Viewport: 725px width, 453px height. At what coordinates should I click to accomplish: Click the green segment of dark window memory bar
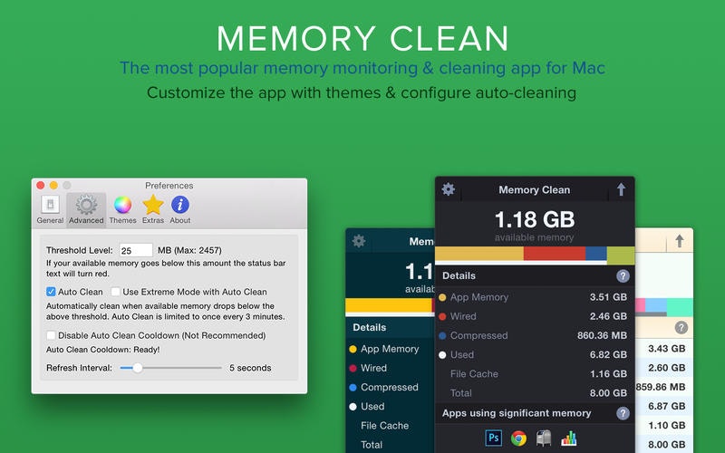click(x=621, y=254)
